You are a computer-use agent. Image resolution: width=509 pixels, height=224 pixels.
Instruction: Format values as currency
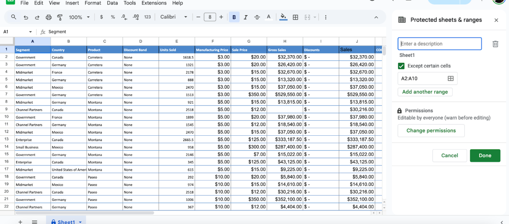point(101,17)
